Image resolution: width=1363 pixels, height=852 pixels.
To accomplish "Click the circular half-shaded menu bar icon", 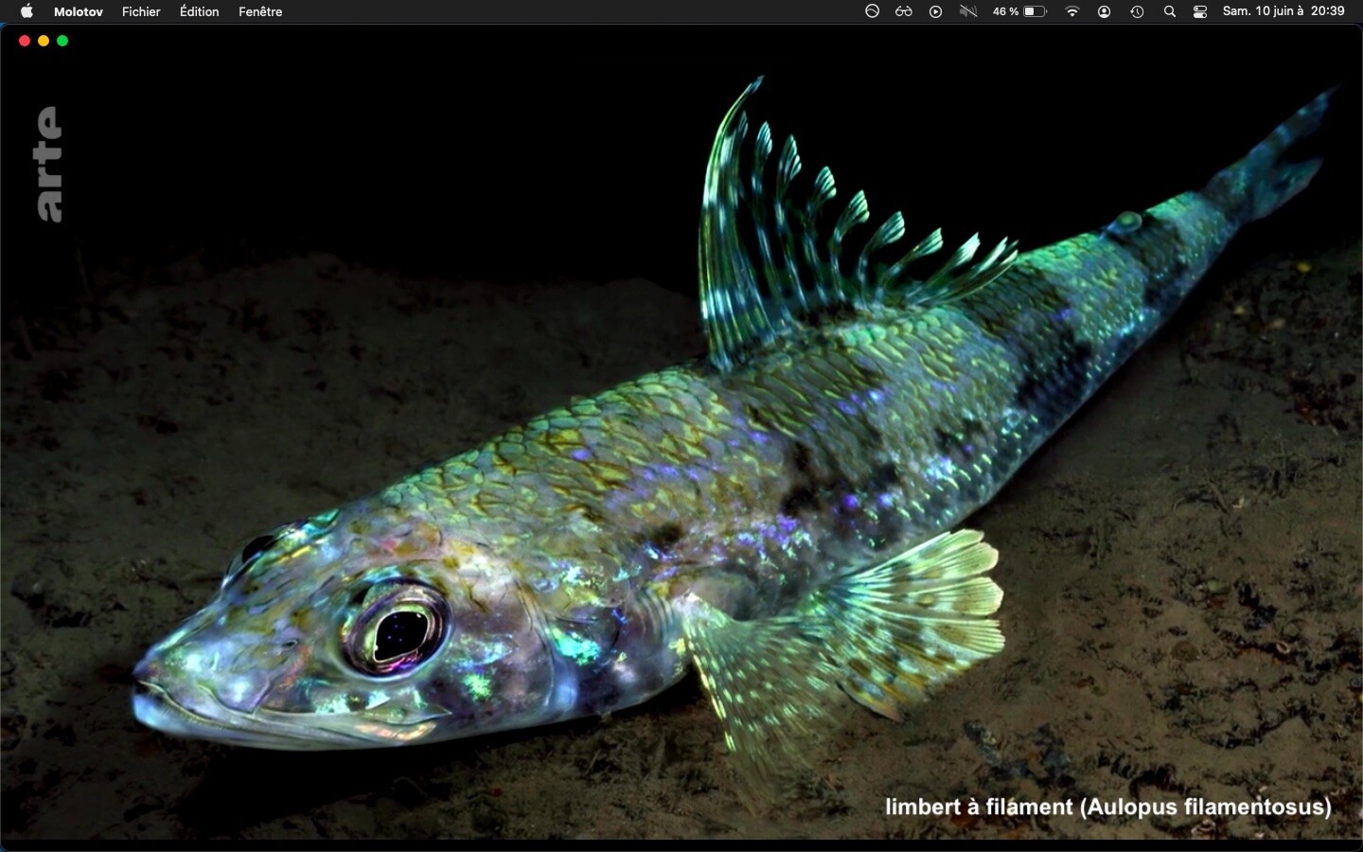I will click(873, 11).
